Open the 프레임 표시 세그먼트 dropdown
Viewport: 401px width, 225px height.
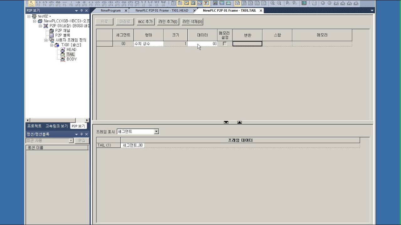click(x=156, y=132)
